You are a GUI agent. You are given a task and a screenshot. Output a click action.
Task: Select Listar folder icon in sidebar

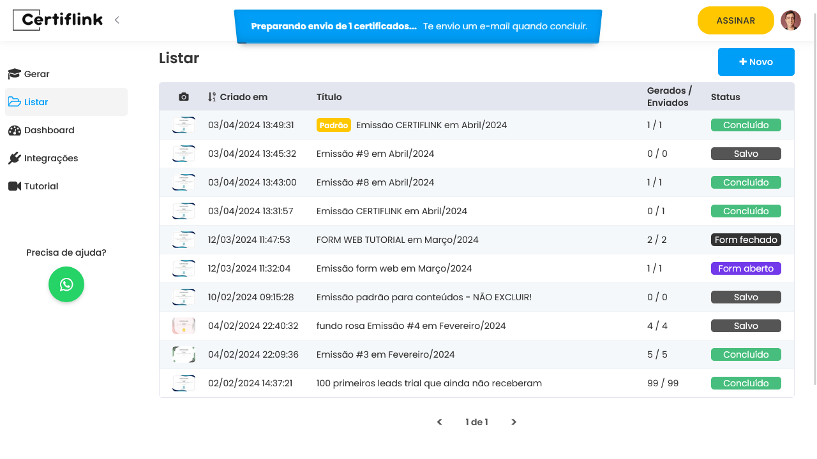(15, 102)
